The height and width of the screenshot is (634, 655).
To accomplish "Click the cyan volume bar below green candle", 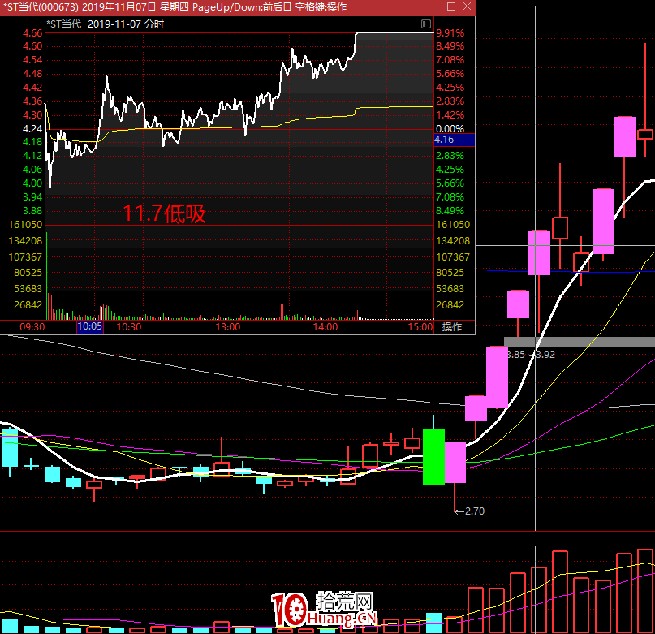I will [433, 623].
